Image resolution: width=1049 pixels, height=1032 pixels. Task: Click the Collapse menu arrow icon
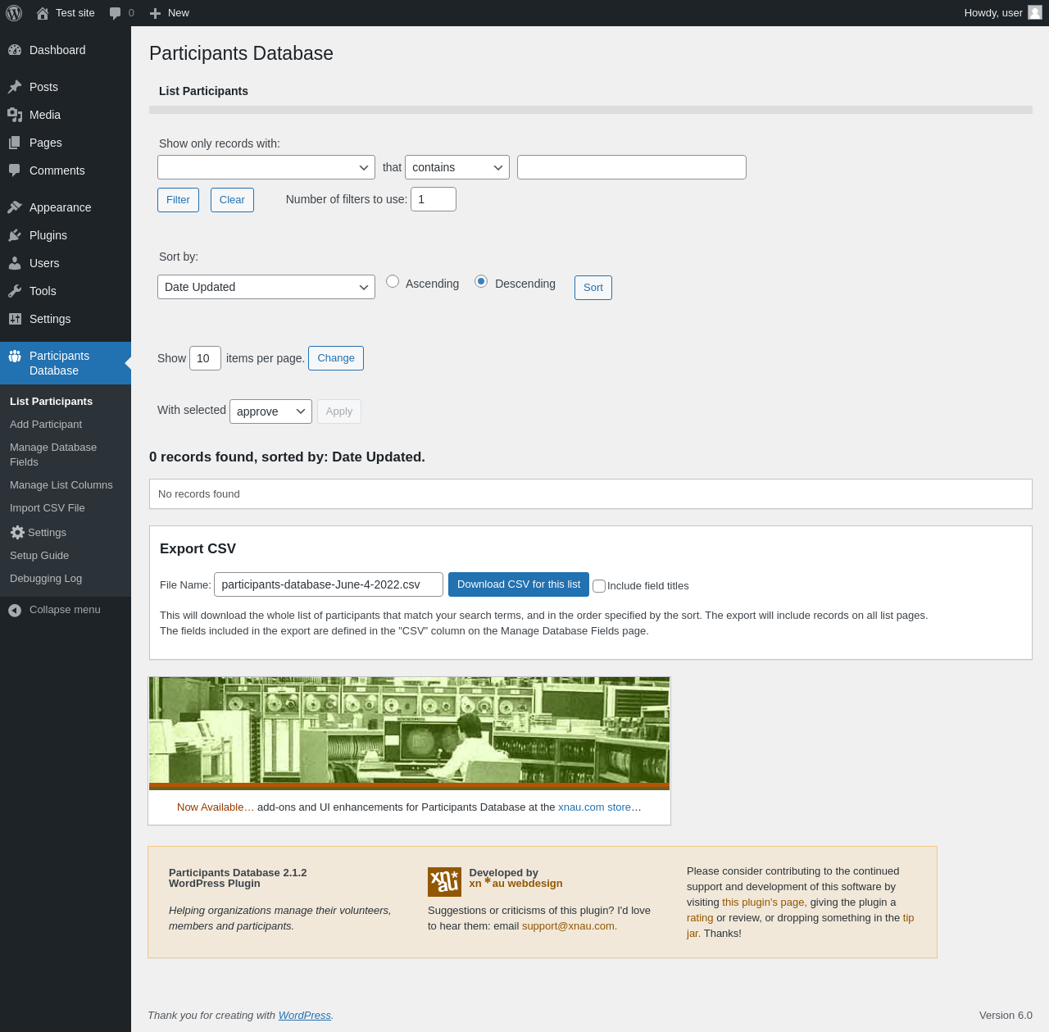click(x=15, y=610)
